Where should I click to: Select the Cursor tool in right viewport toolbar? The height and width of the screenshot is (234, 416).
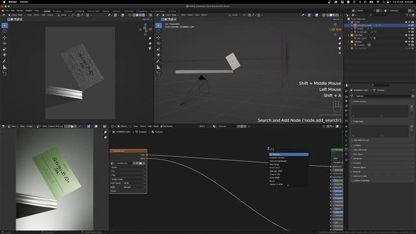[x=159, y=31]
